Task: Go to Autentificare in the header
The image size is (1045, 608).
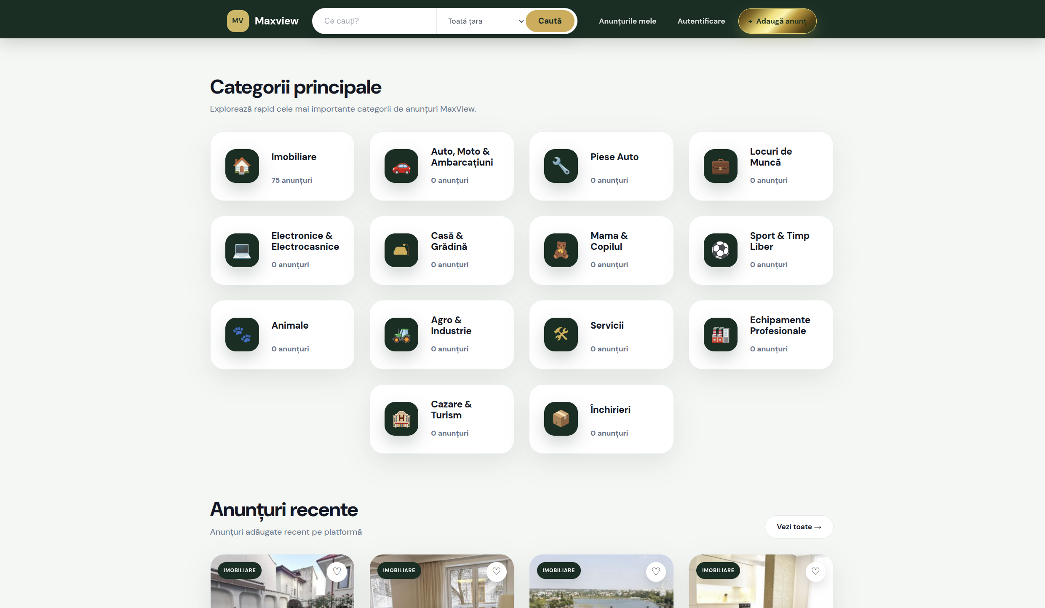Action: pos(701,21)
